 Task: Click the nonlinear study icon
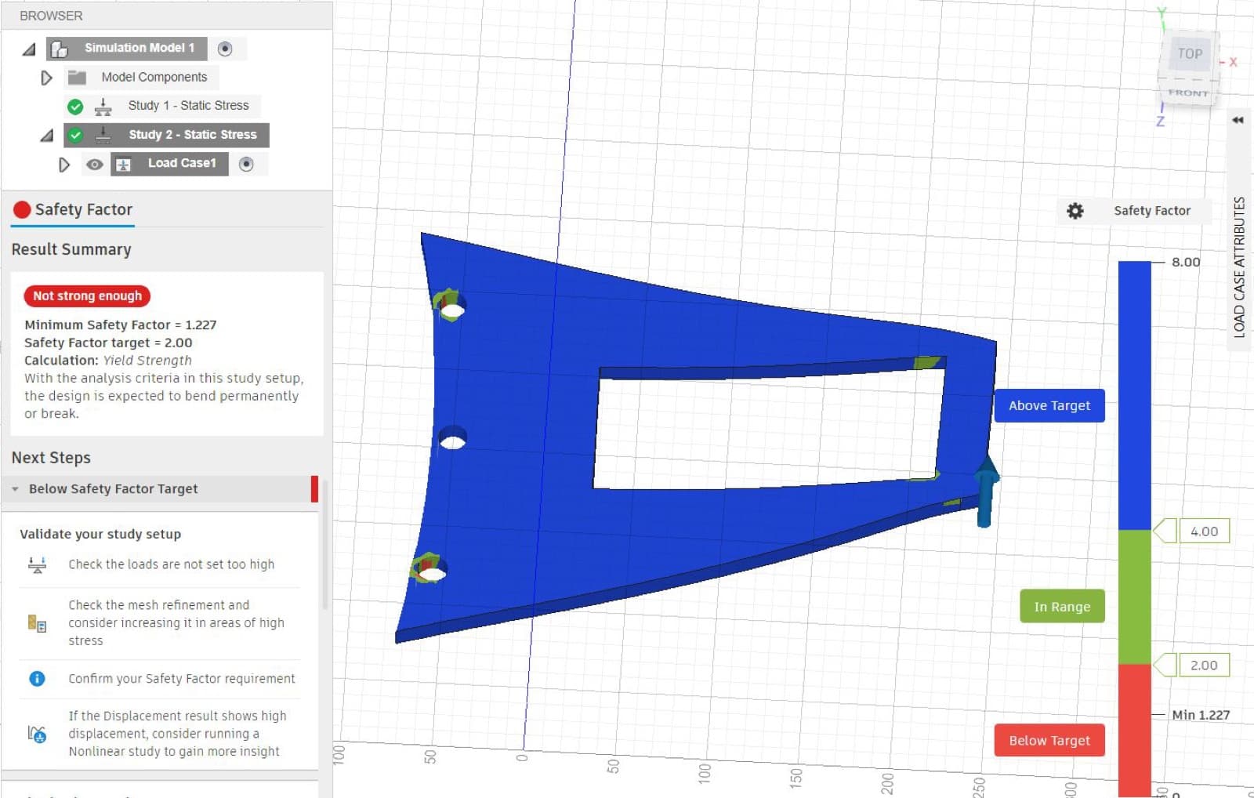pyautogui.click(x=37, y=734)
